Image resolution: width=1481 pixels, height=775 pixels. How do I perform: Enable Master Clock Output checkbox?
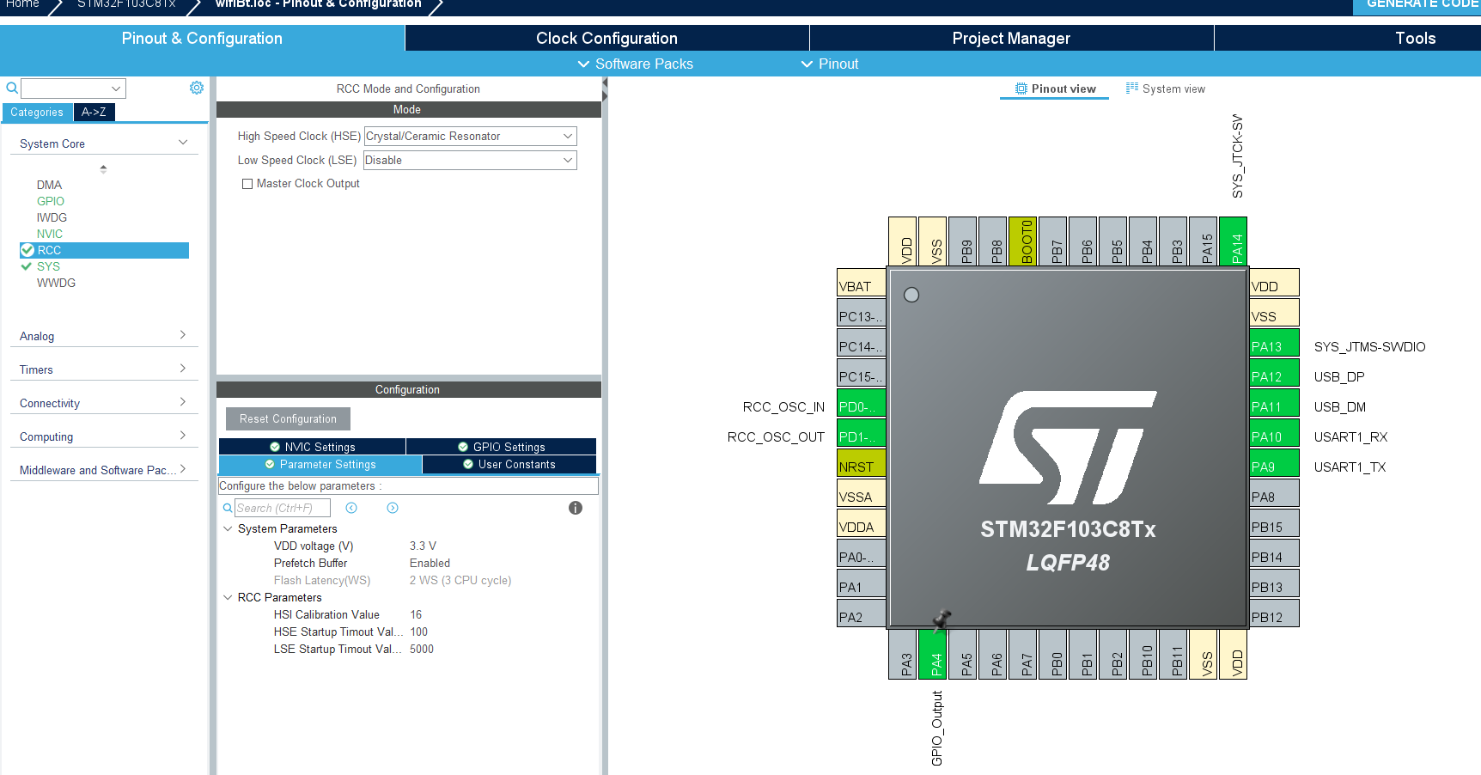(247, 183)
